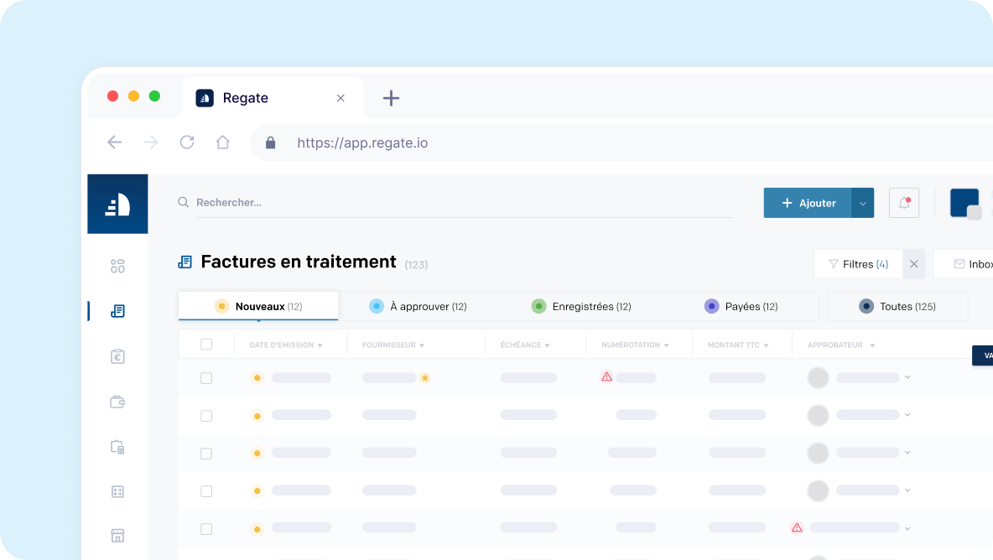The height and width of the screenshot is (560, 993).
Task: Open the dashboard grid icon in sidebar
Action: pyautogui.click(x=117, y=267)
